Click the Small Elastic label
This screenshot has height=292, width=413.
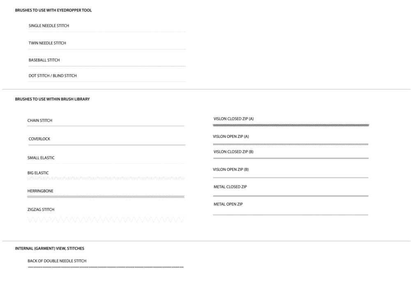(x=41, y=158)
